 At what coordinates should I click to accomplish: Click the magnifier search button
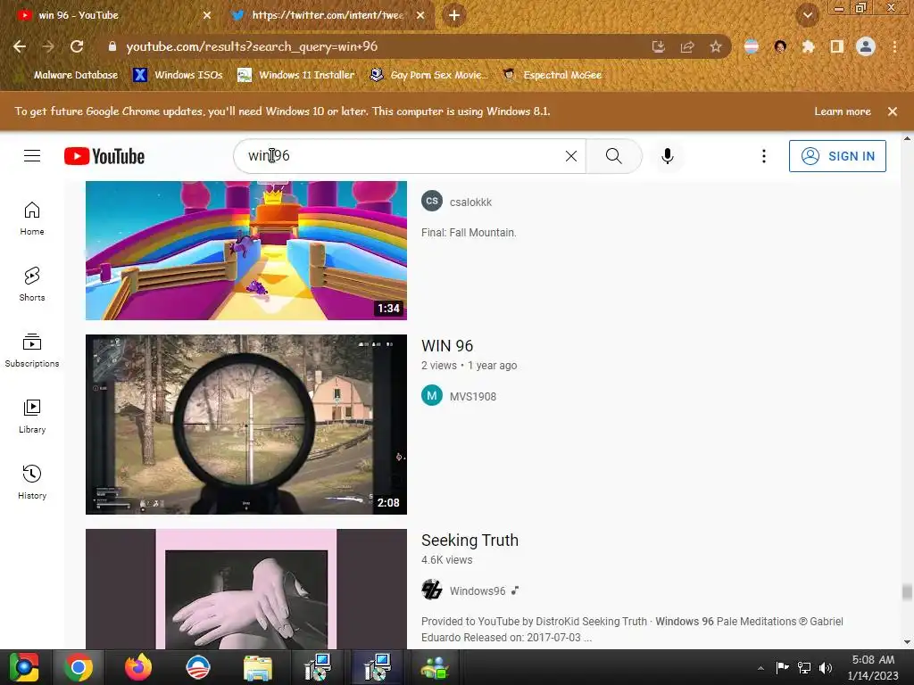tap(614, 156)
